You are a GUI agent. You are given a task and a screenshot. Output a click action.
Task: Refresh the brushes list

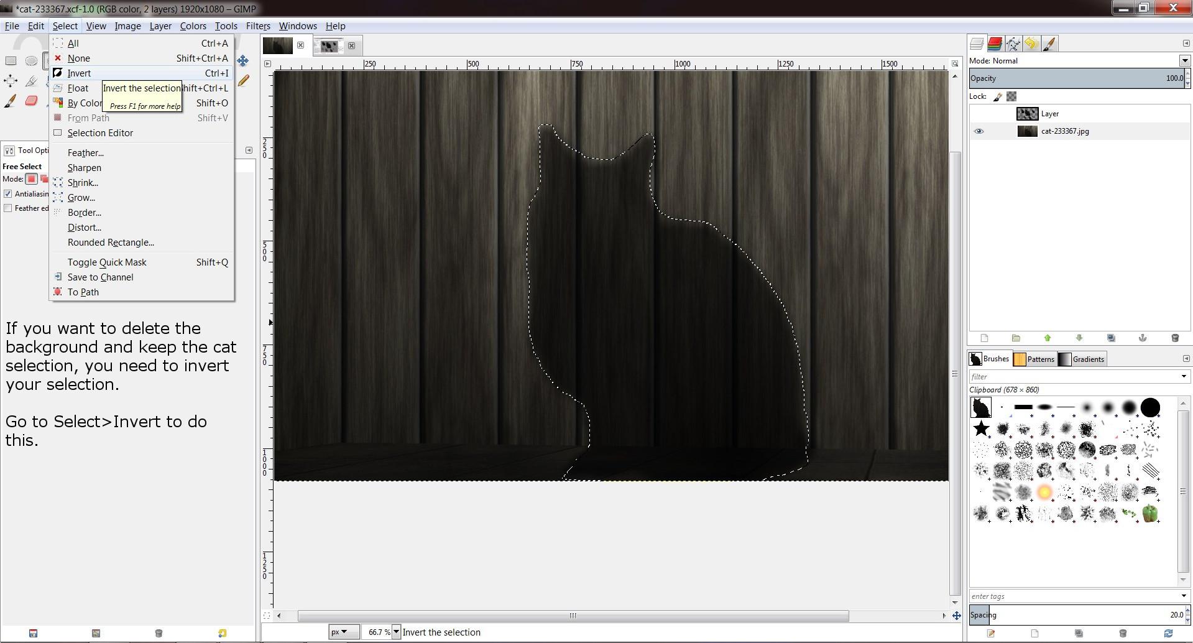[x=1168, y=634]
